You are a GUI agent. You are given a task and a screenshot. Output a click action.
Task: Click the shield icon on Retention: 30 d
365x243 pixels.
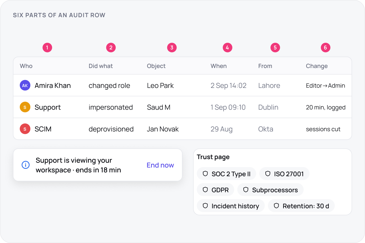point(276,206)
